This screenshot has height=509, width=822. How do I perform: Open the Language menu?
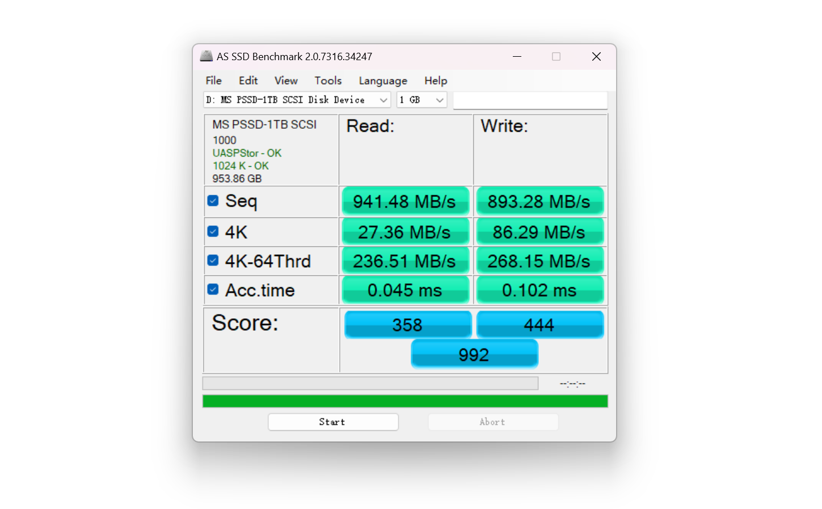tap(383, 81)
